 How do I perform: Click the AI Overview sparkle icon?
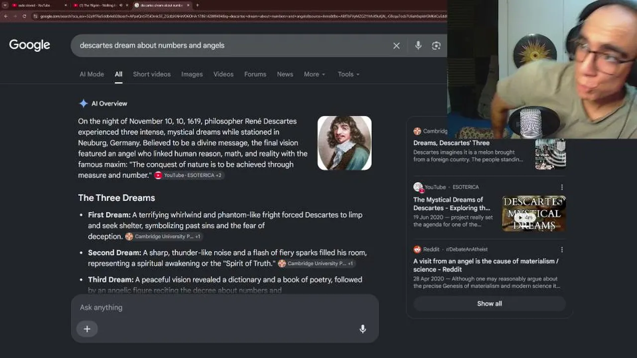84,103
